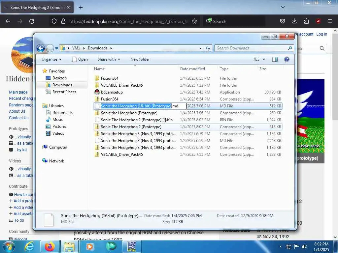This screenshot has width=338, height=253.
Task: Click Firefox taskbar icon
Action: click(50, 246)
